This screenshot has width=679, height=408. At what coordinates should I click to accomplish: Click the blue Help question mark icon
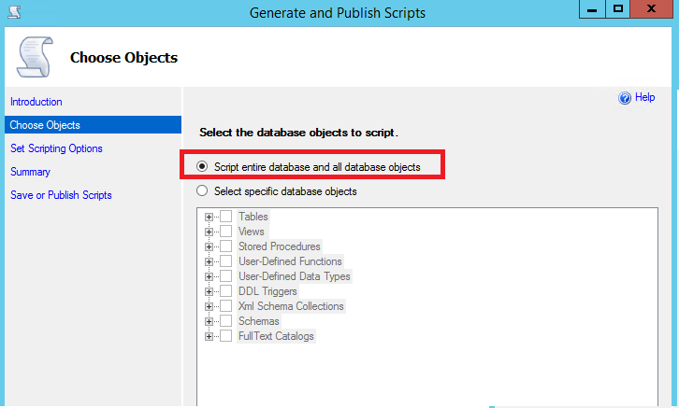pyautogui.click(x=625, y=98)
